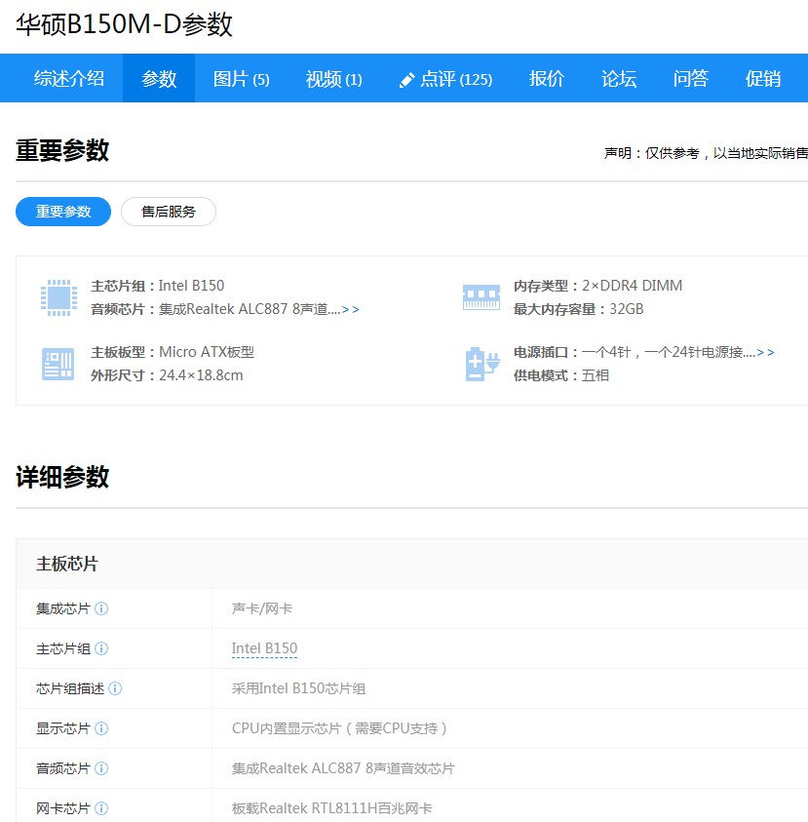
Task: Click 主板板型 Micro ATX板型 text
Action: point(173,352)
